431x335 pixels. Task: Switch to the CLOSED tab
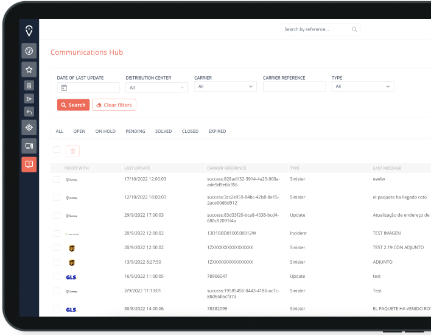pos(190,131)
